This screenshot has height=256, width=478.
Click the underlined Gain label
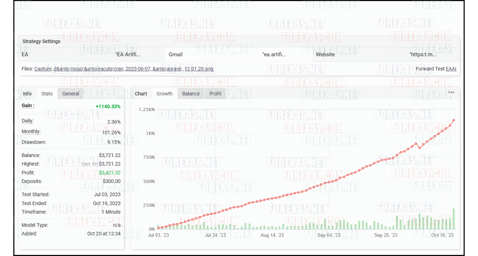[28, 105]
